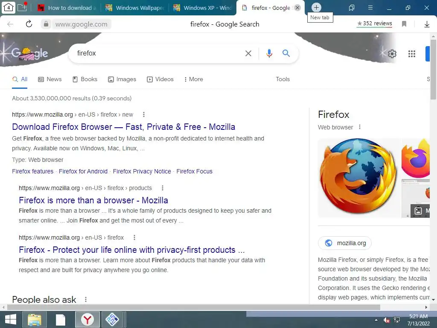Switch to How to download tab

67,8
